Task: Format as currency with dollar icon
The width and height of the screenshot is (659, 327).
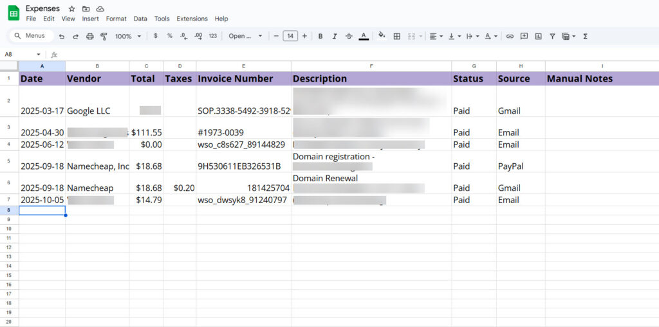Action: 156,36
